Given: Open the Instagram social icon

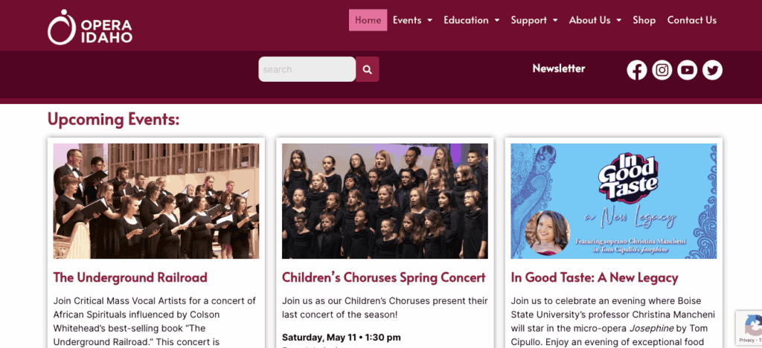Looking at the screenshot, I should (x=662, y=70).
